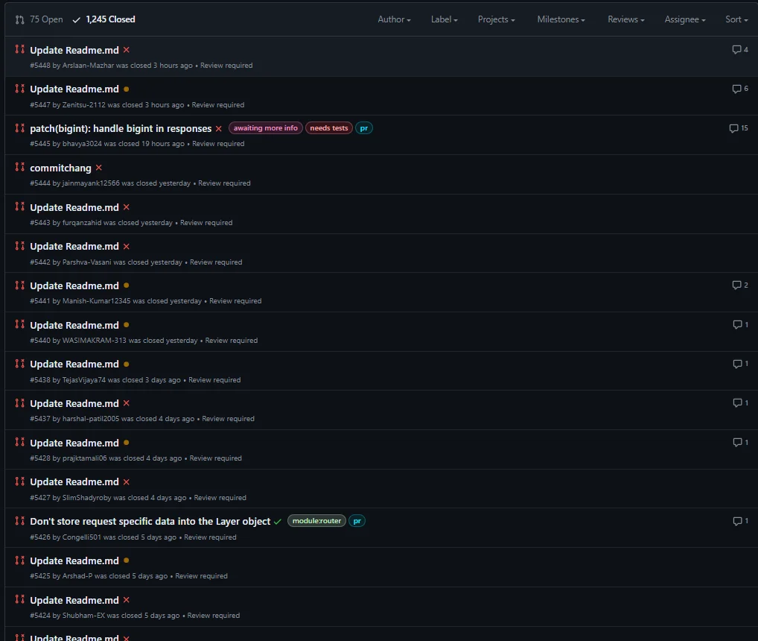The image size is (758, 641).
Task: Open Don't store request specific data PR
Action: coord(150,522)
